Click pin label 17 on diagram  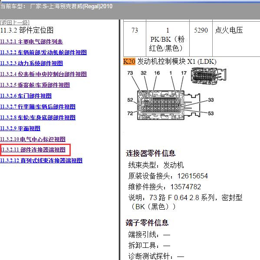[184, 73]
